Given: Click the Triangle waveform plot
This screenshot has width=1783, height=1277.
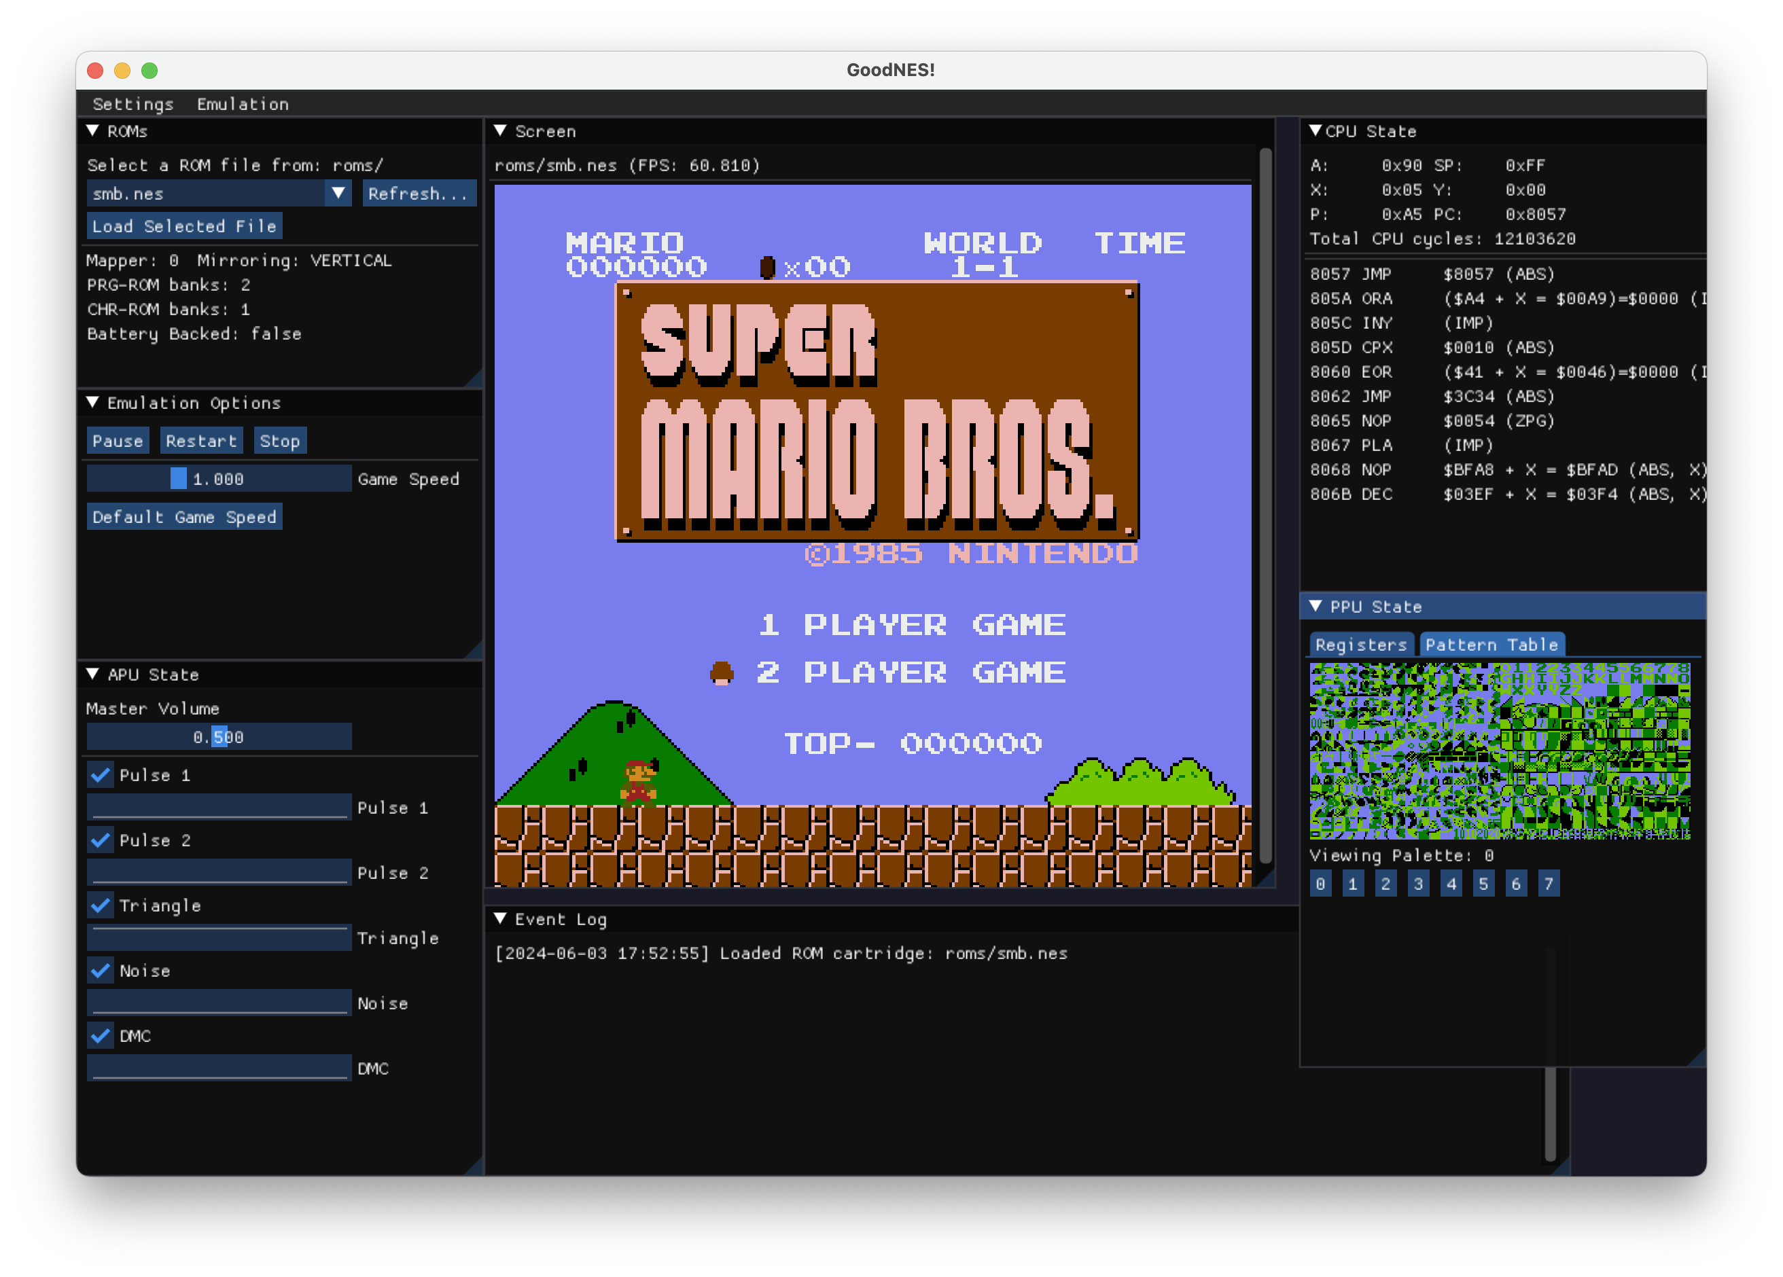Looking at the screenshot, I should tap(219, 937).
